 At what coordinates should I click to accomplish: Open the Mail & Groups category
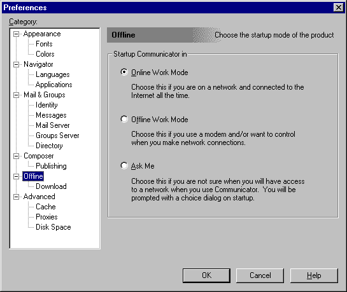45,95
